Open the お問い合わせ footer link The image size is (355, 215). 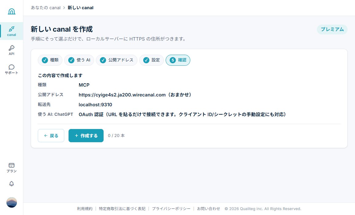(x=208, y=209)
